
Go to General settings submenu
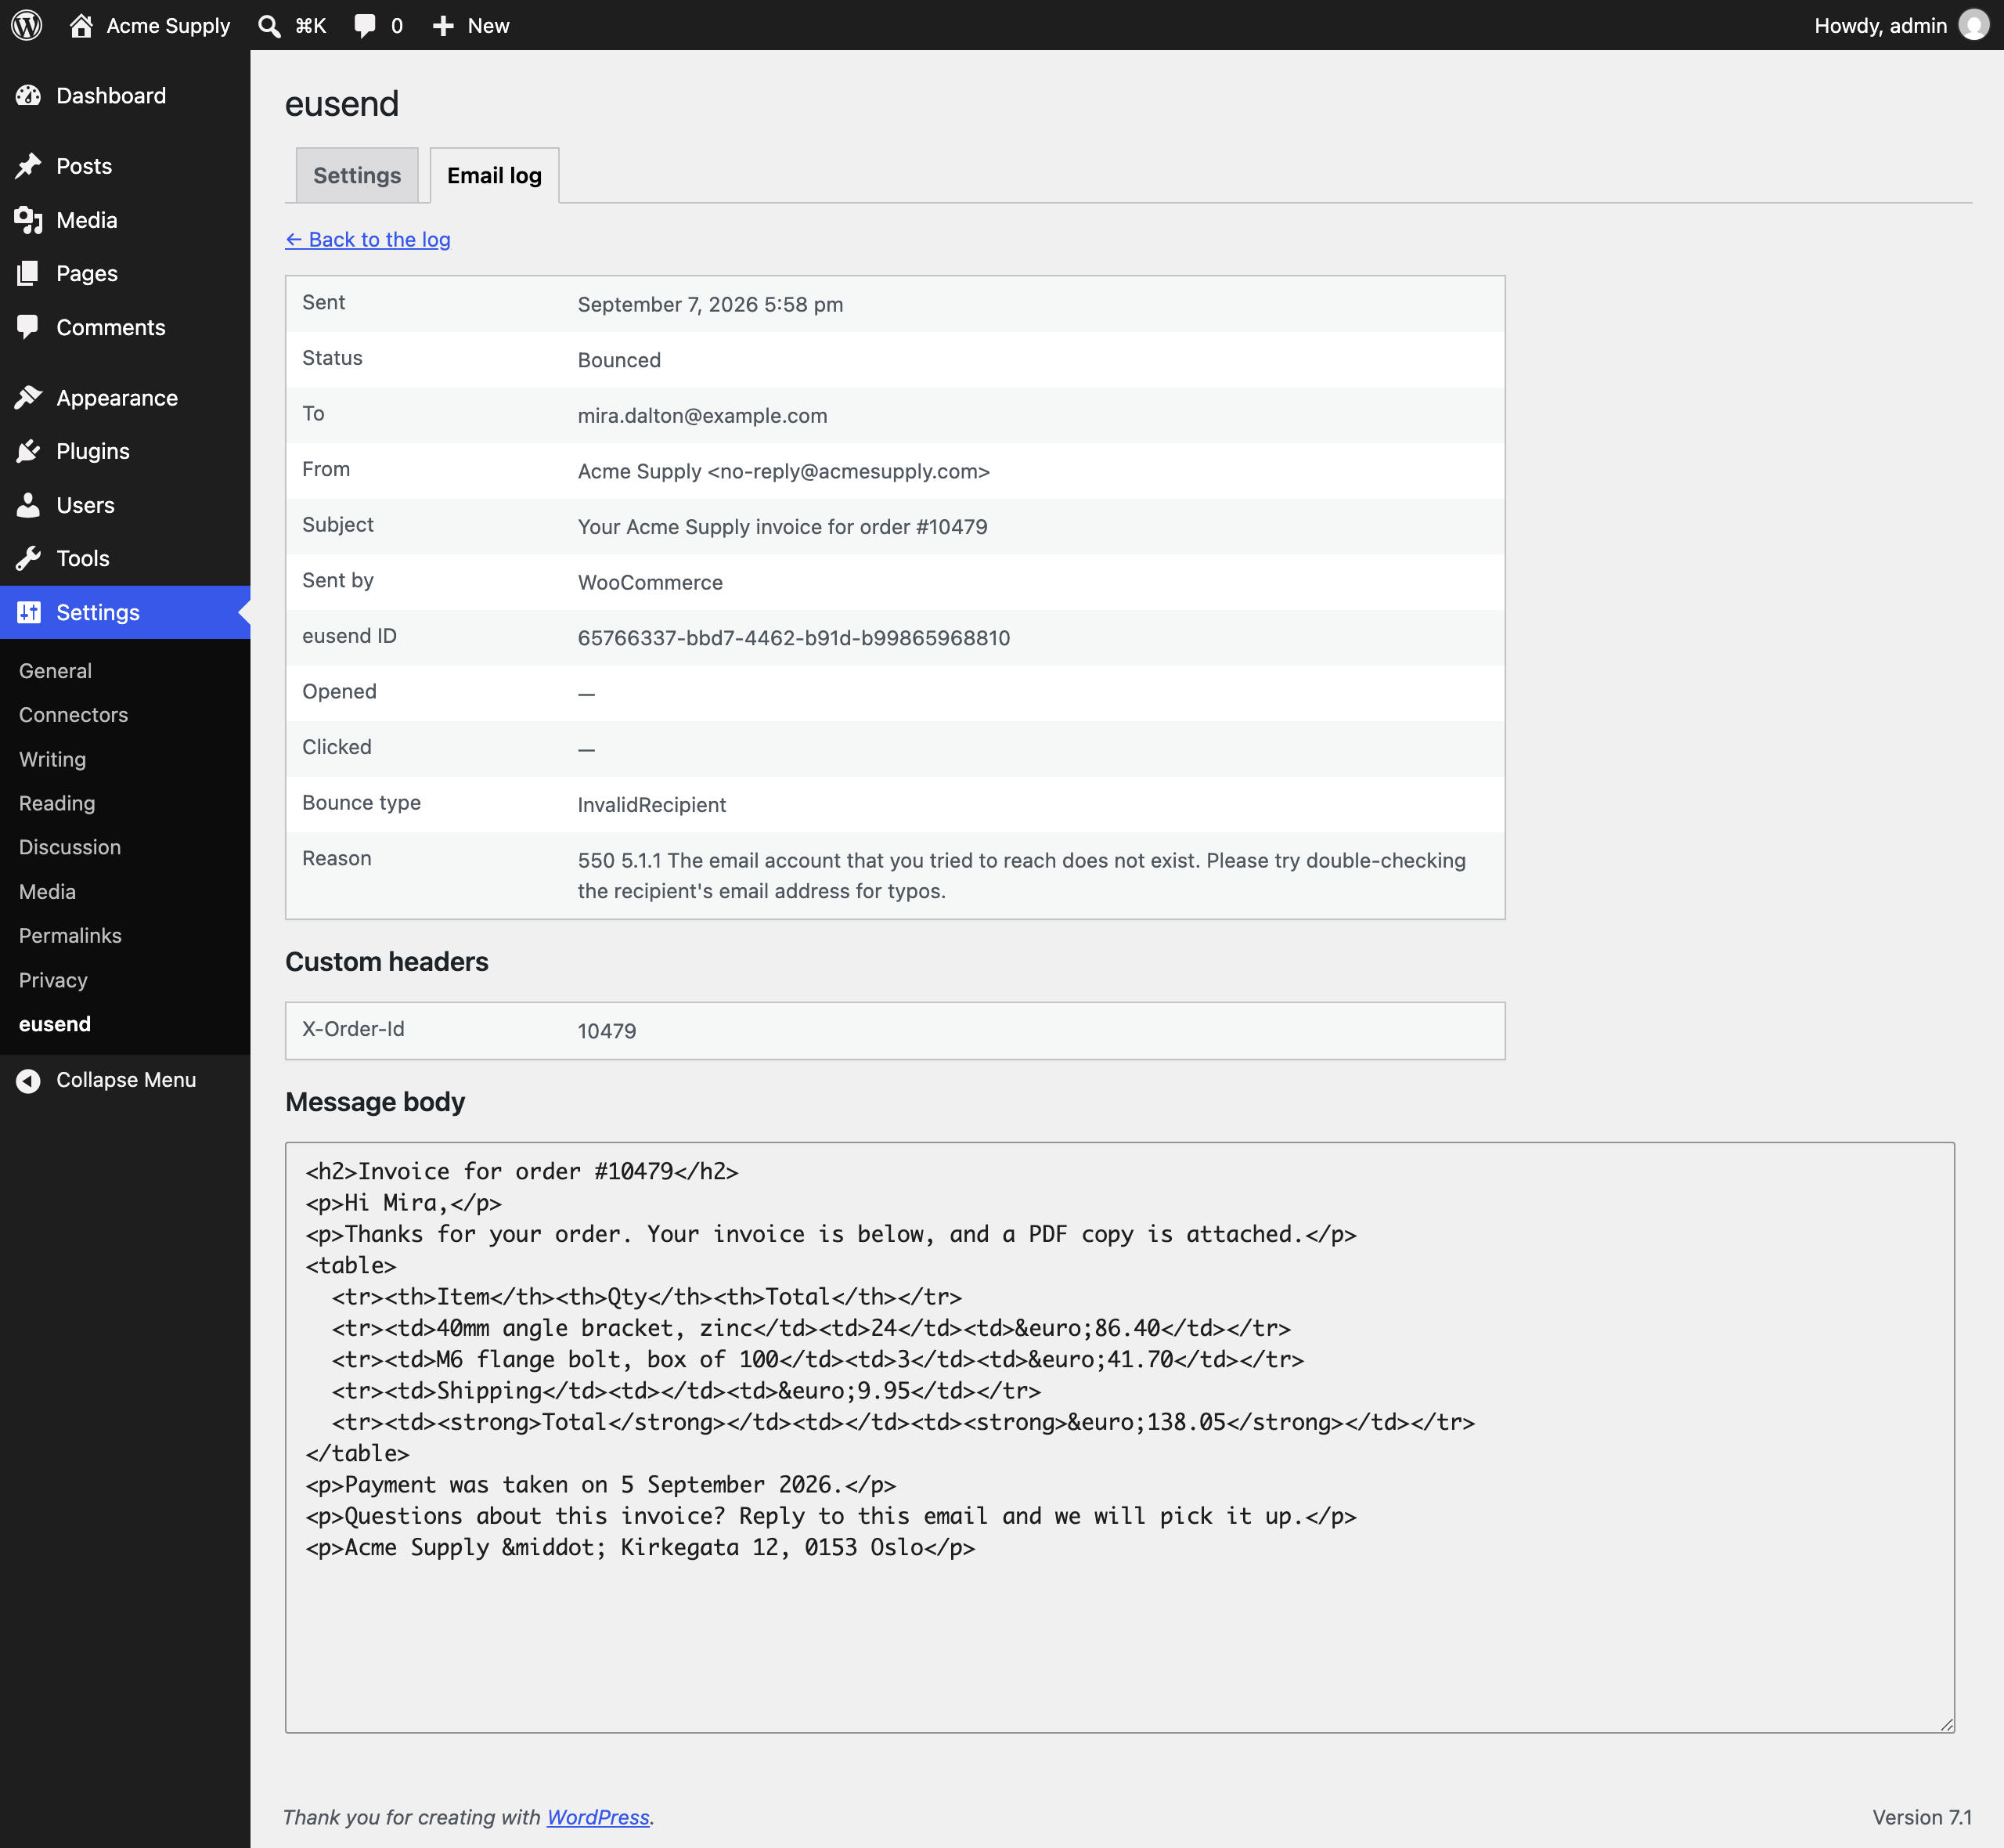click(x=55, y=671)
